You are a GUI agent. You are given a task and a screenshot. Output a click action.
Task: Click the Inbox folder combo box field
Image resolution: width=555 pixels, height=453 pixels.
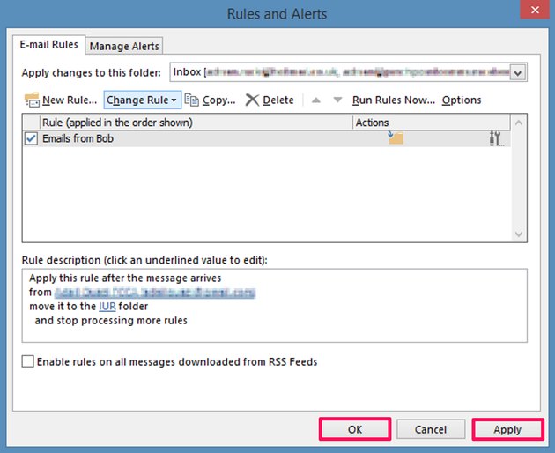coord(348,72)
